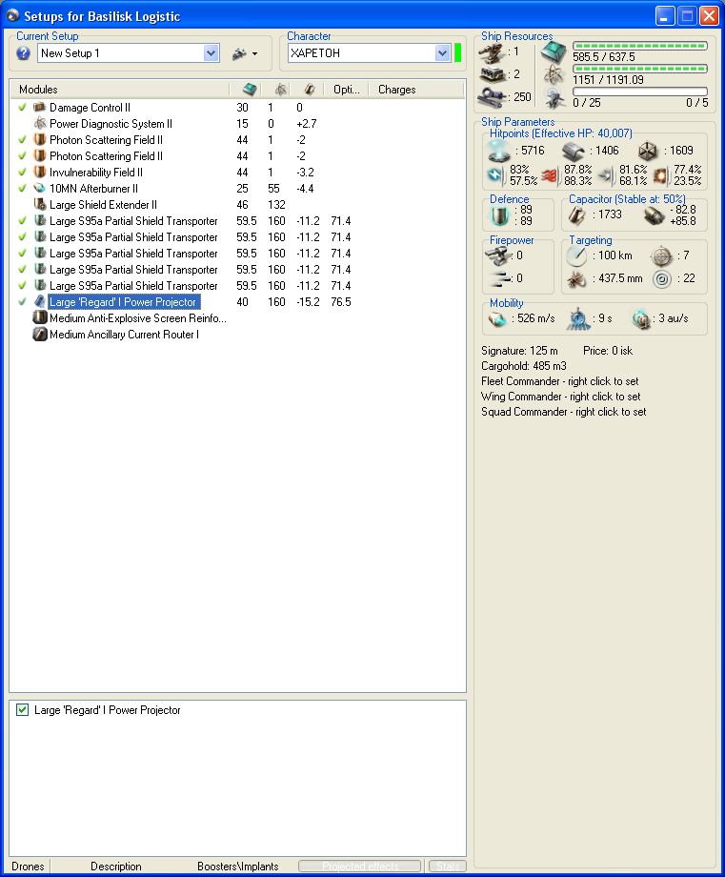Viewport: 725px width, 877px height.
Task: Click the drone bay usage bar
Action: 640,92
